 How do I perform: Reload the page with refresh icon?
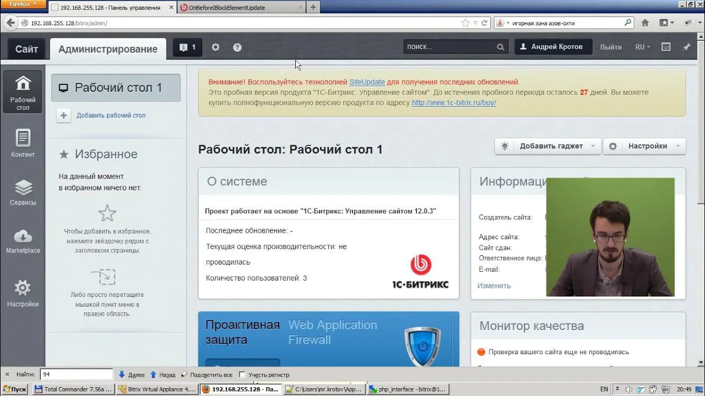pos(484,23)
